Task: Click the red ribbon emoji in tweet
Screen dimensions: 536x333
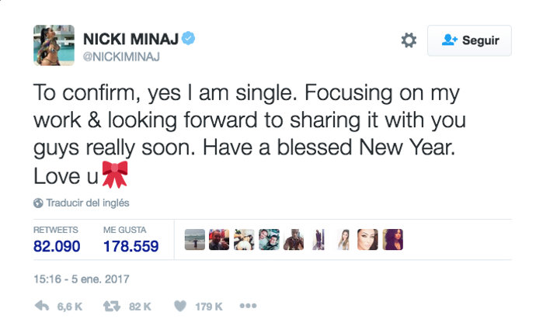Action: tap(114, 175)
